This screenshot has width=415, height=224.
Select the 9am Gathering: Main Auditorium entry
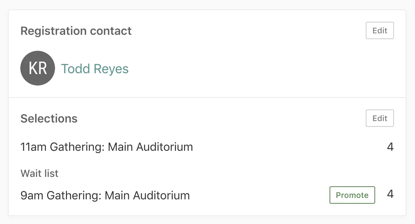click(x=105, y=196)
